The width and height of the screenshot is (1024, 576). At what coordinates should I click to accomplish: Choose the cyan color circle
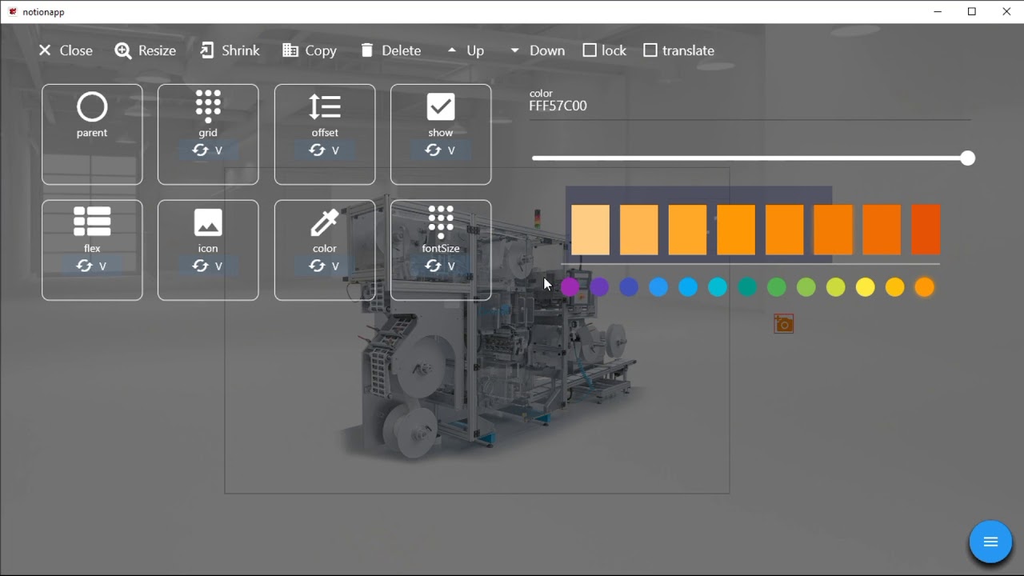pyautogui.click(x=718, y=287)
